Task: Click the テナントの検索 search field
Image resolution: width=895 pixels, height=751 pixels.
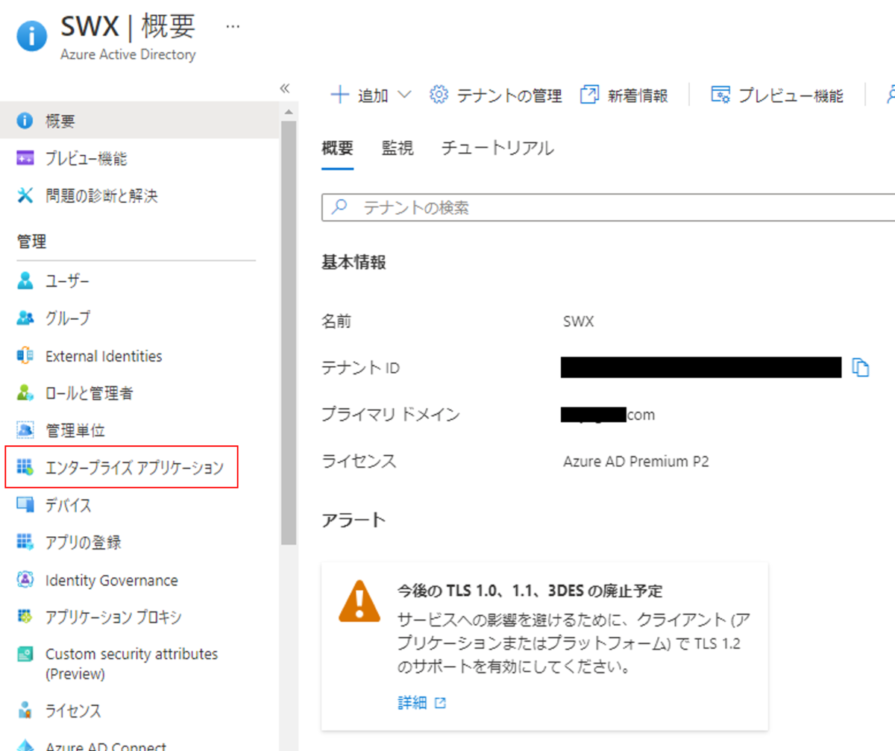Action: click(x=608, y=207)
